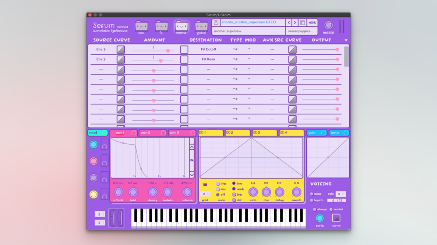The image size is (437, 245).
Task: Open the global folder page
Action: coord(201,27)
